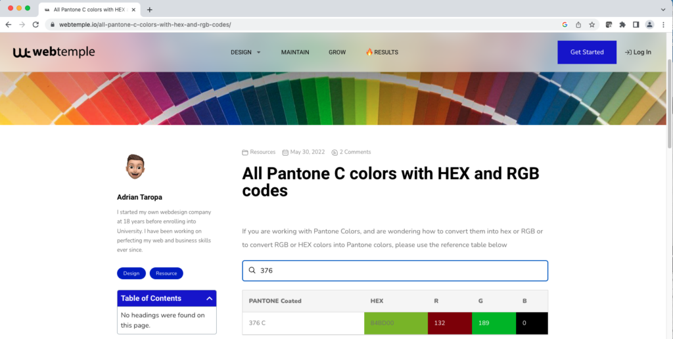Click the calendar icon beside May 30, 2022

[x=285, y=152]
